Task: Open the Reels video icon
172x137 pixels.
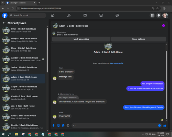Action: pos(85,15)
